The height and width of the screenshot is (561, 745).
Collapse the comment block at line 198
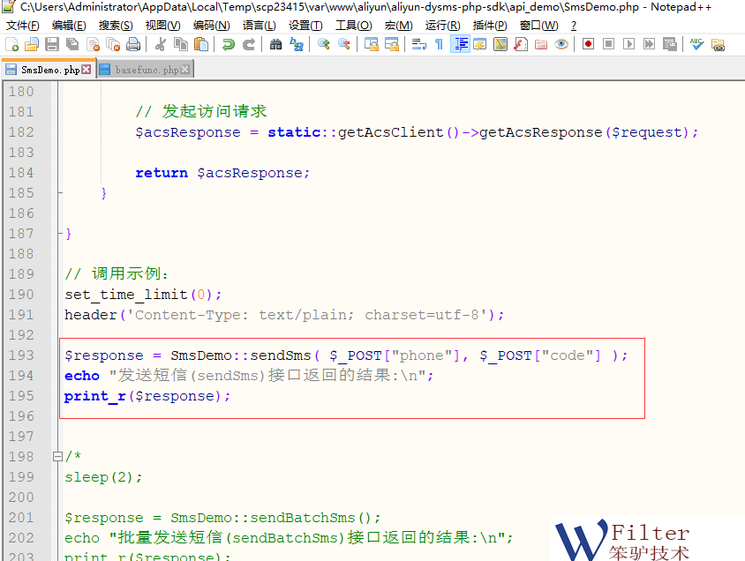58,457
